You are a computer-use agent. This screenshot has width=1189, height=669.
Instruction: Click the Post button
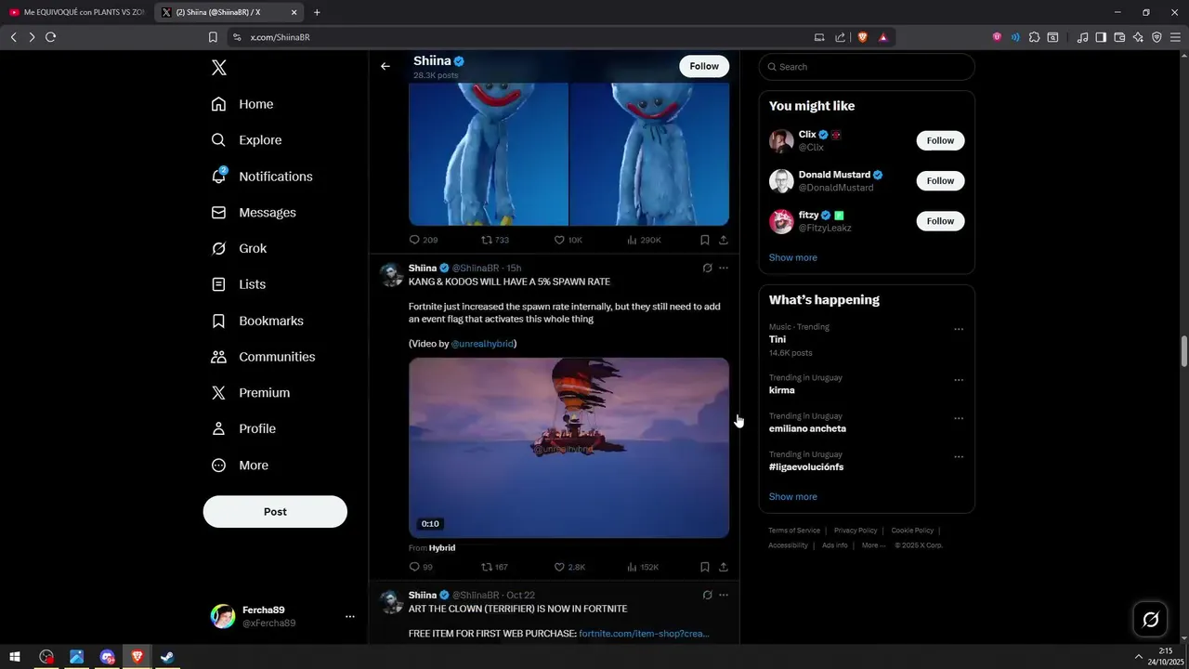275,512
